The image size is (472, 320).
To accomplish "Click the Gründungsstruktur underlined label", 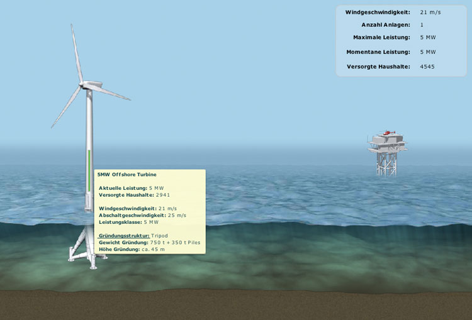I will (x=124, y=236).
